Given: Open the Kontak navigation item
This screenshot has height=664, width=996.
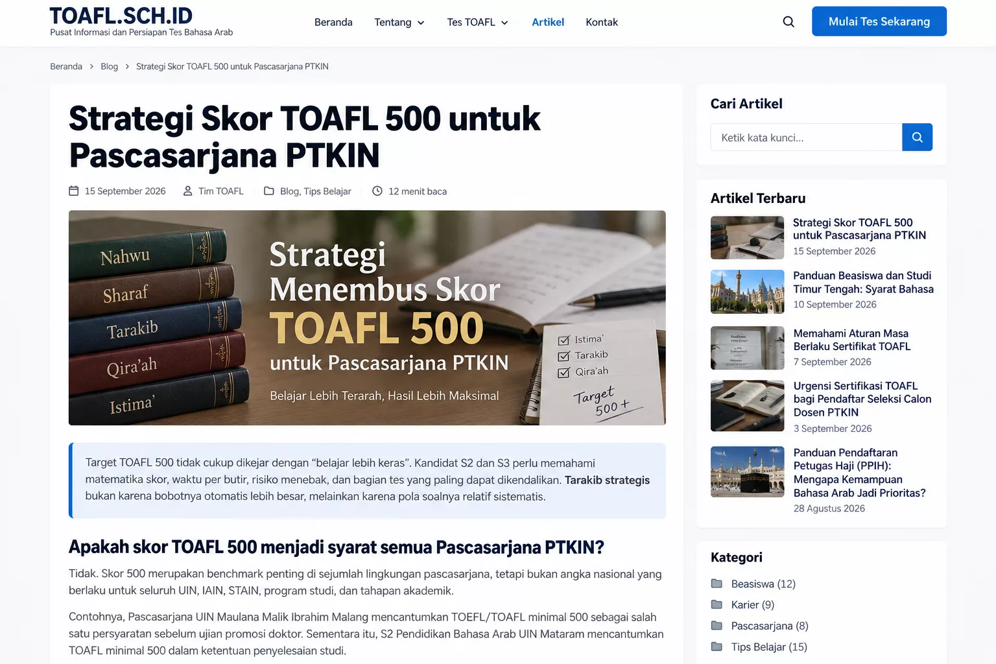Looking at the screenshot, I should pyautogui.click(x=602, y=22).
